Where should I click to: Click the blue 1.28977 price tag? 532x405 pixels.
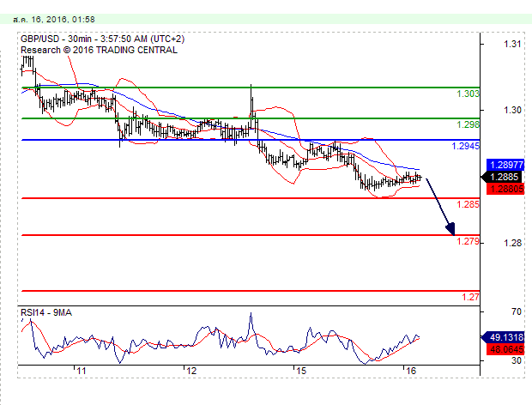[505, 165]
